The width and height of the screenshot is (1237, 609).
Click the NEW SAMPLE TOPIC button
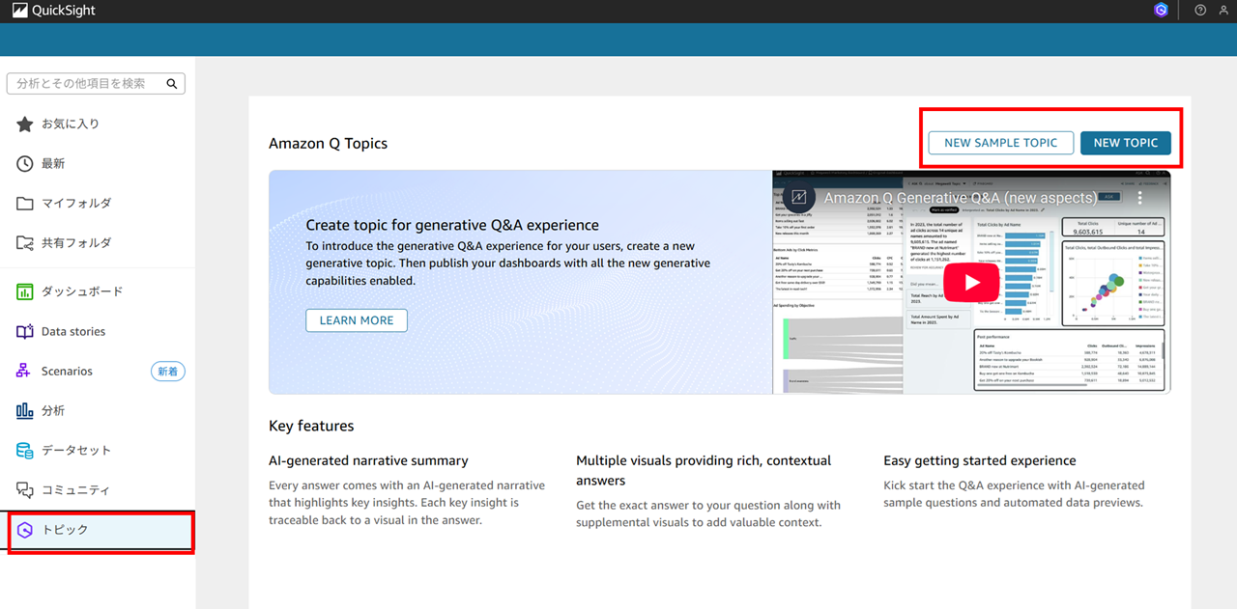[1000, 143]
